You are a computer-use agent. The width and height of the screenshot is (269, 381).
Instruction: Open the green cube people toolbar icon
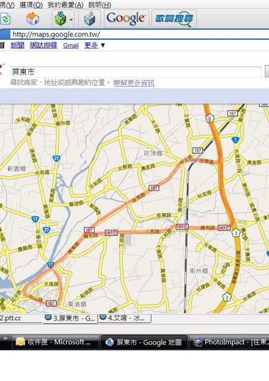tap(60, 19)
